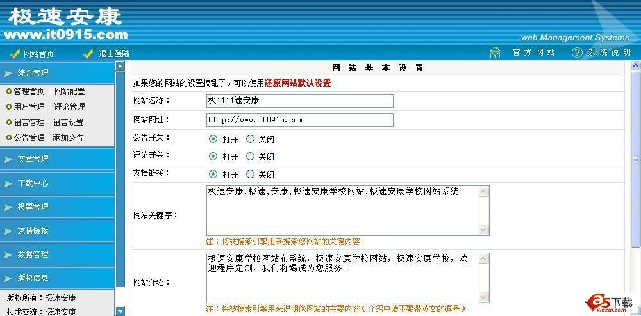Click the bullet icon beside 留言管理

(9, 122)
